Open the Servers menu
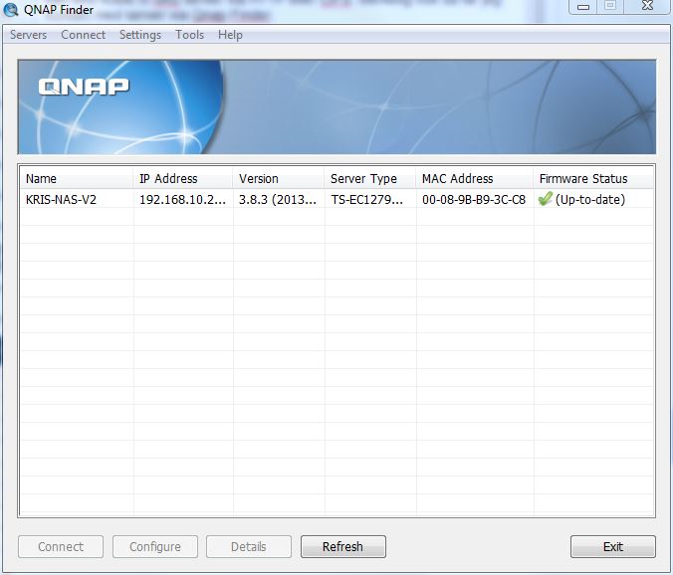Image resolution: width=673 pixels, height=575 pixels. click(28, 35)
